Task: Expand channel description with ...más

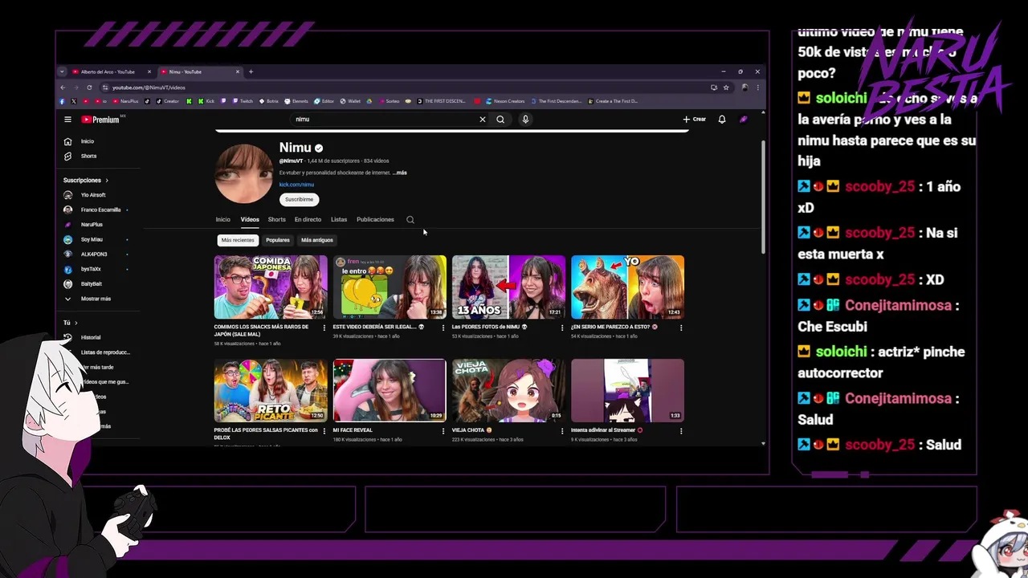Action: tap(400, 173)
